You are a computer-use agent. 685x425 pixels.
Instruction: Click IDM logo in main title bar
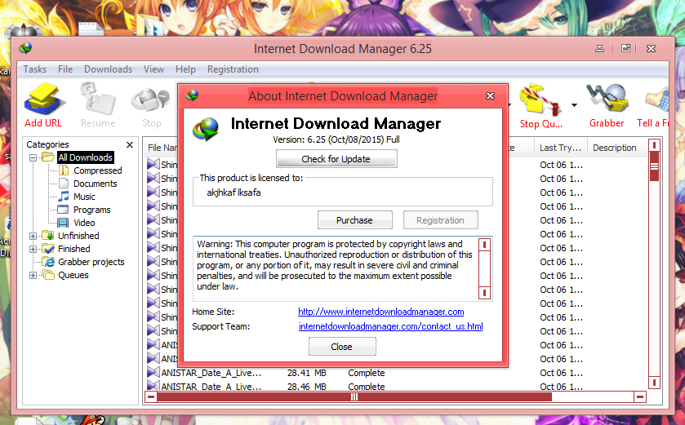[x=25, y=48]
